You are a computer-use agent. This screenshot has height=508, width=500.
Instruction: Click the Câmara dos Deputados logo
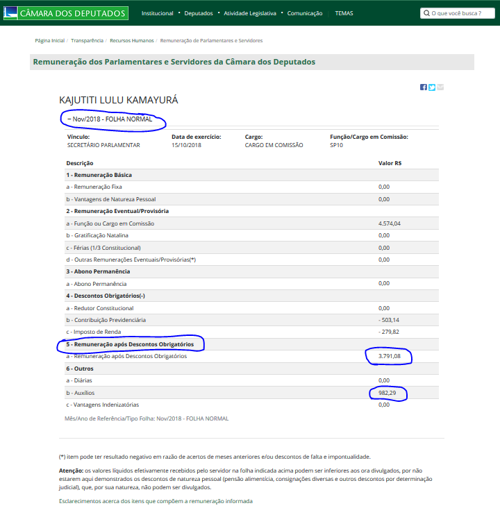click(x=66, y=13)
